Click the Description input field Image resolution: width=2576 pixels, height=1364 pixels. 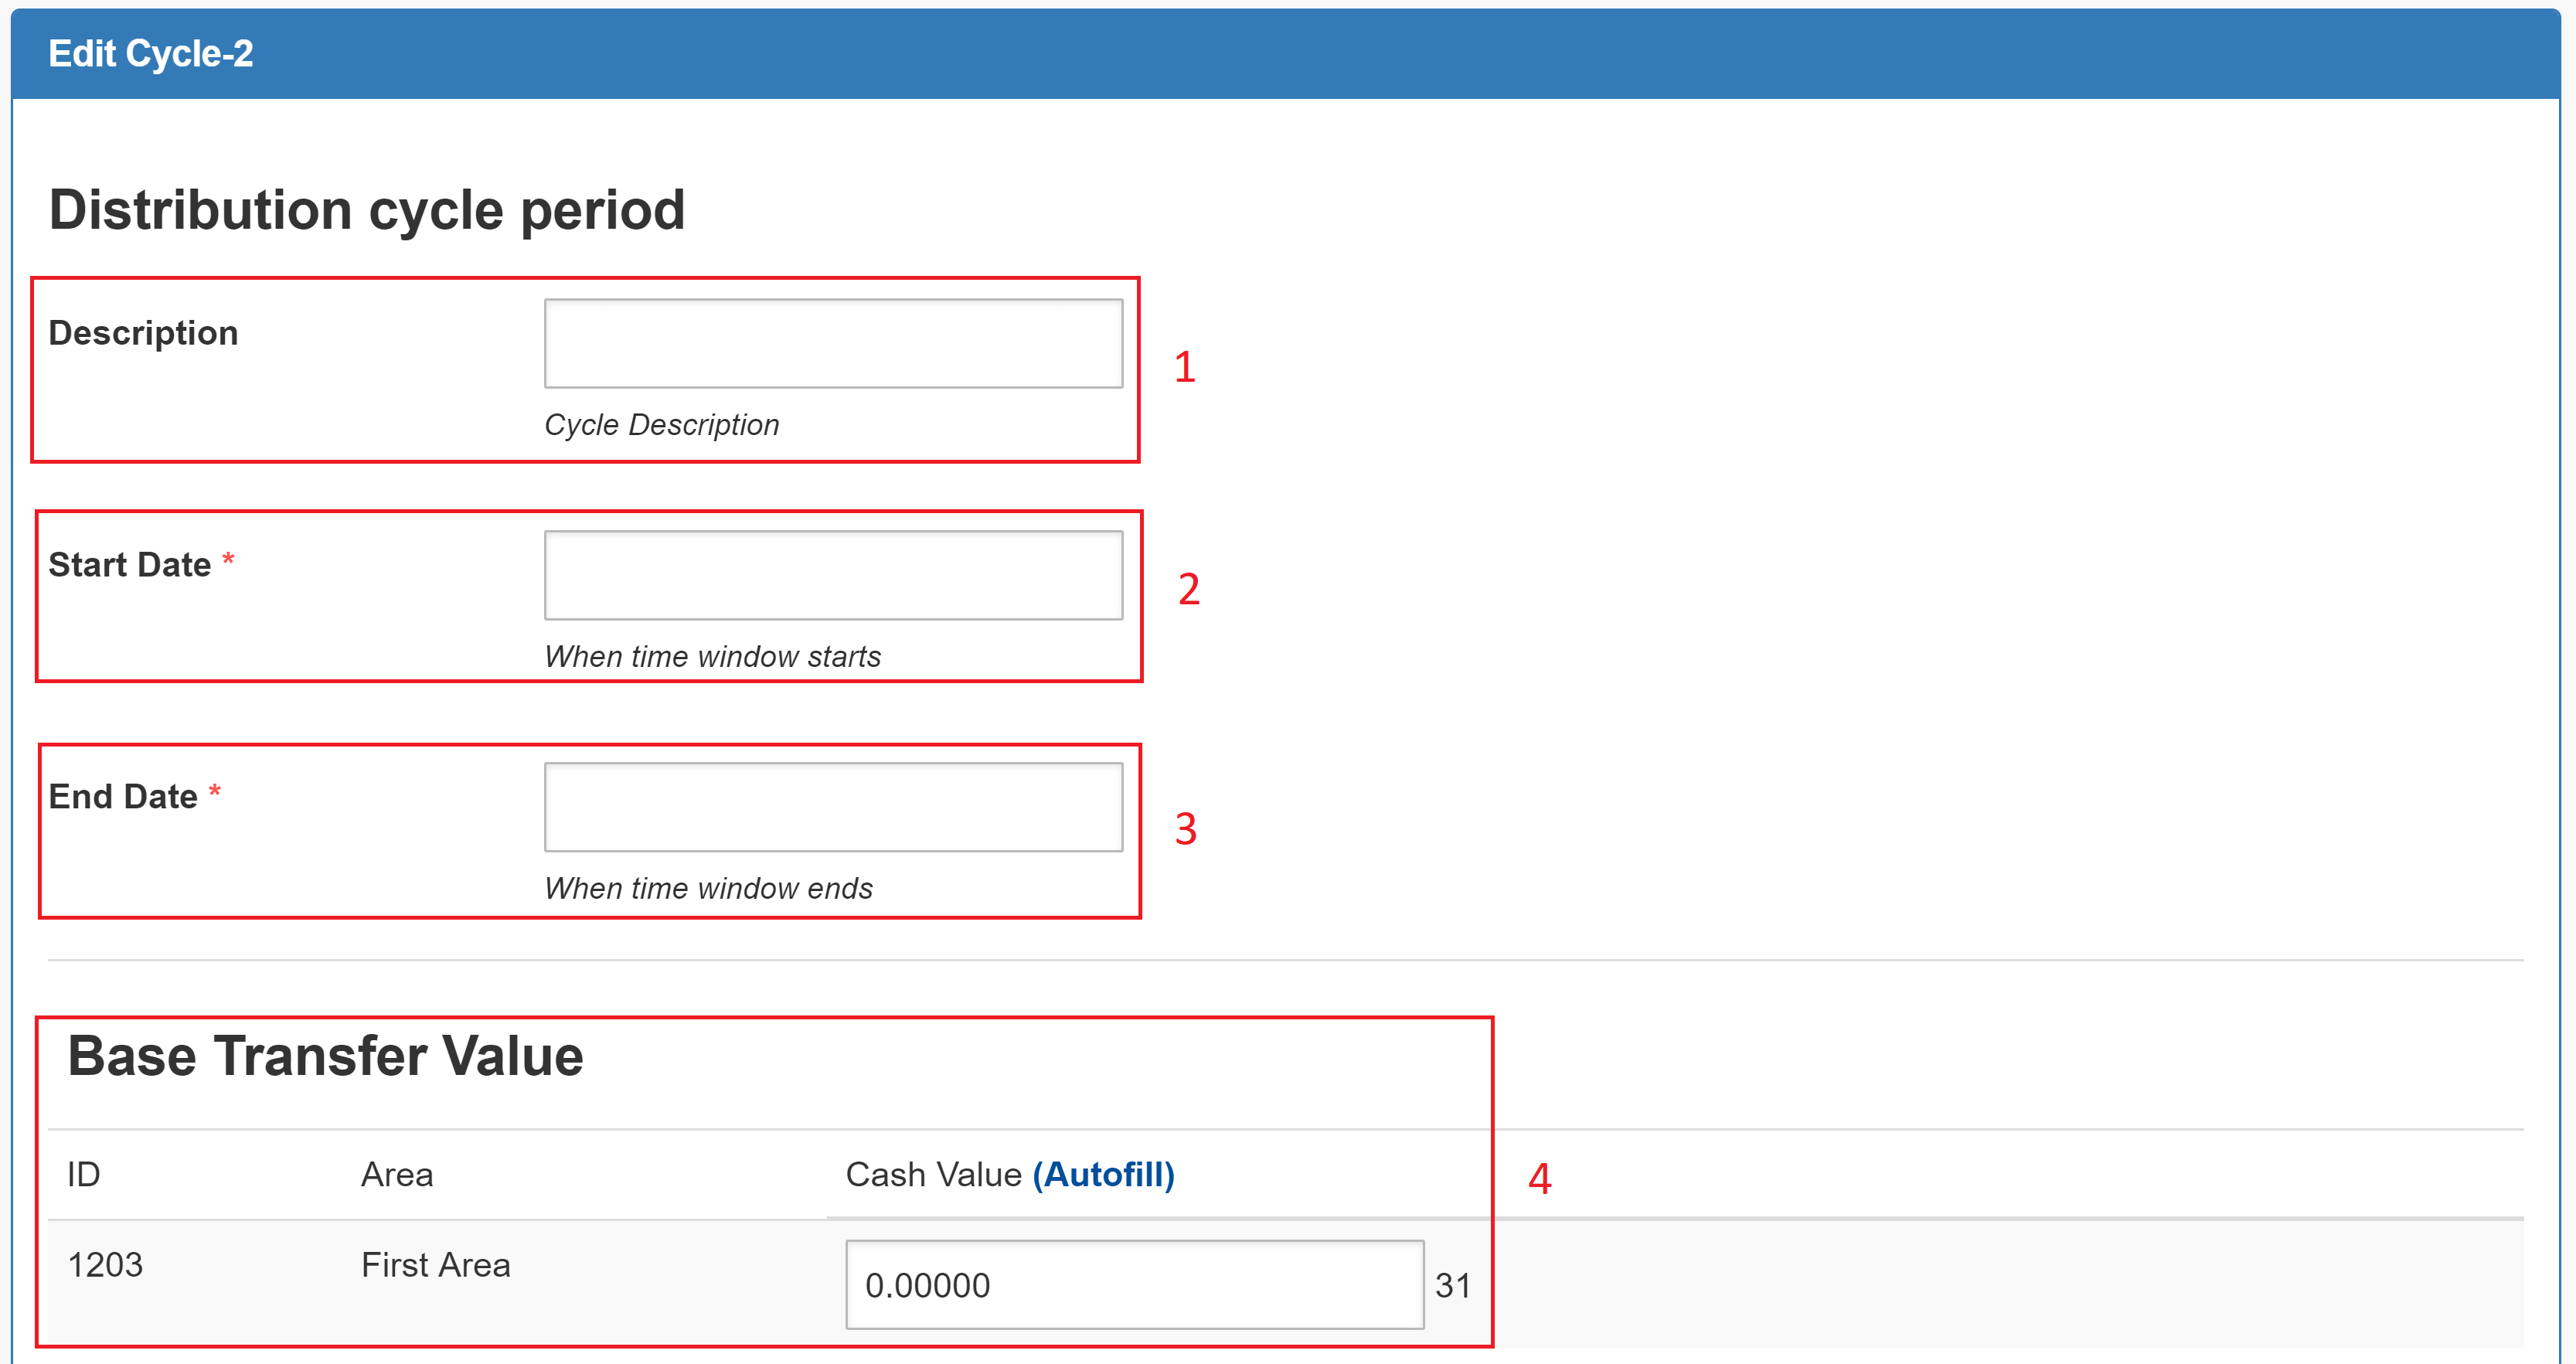833,343
